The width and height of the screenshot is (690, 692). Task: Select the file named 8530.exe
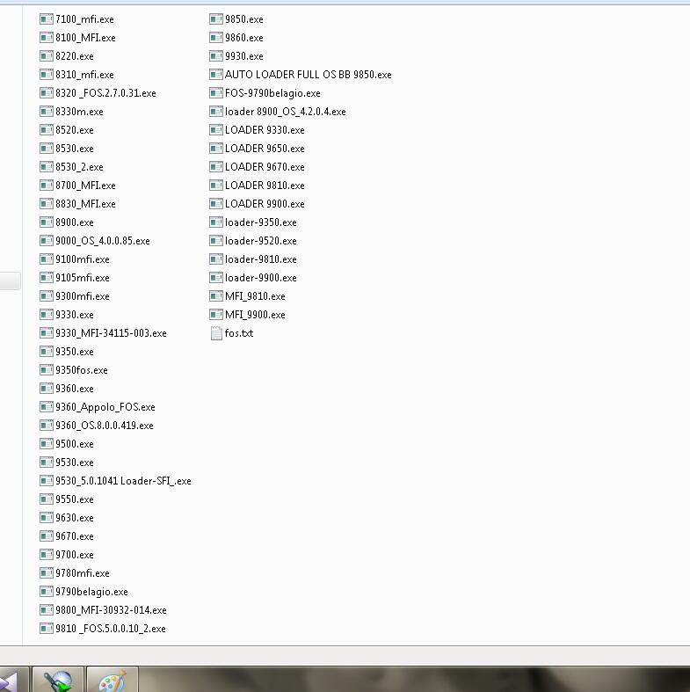75,149
